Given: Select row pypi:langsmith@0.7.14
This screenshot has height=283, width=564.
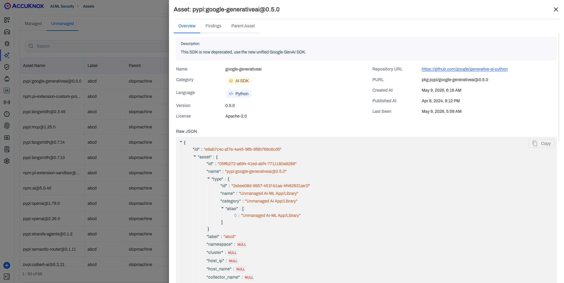Looking at the screenshot, I should click(95, 142).
